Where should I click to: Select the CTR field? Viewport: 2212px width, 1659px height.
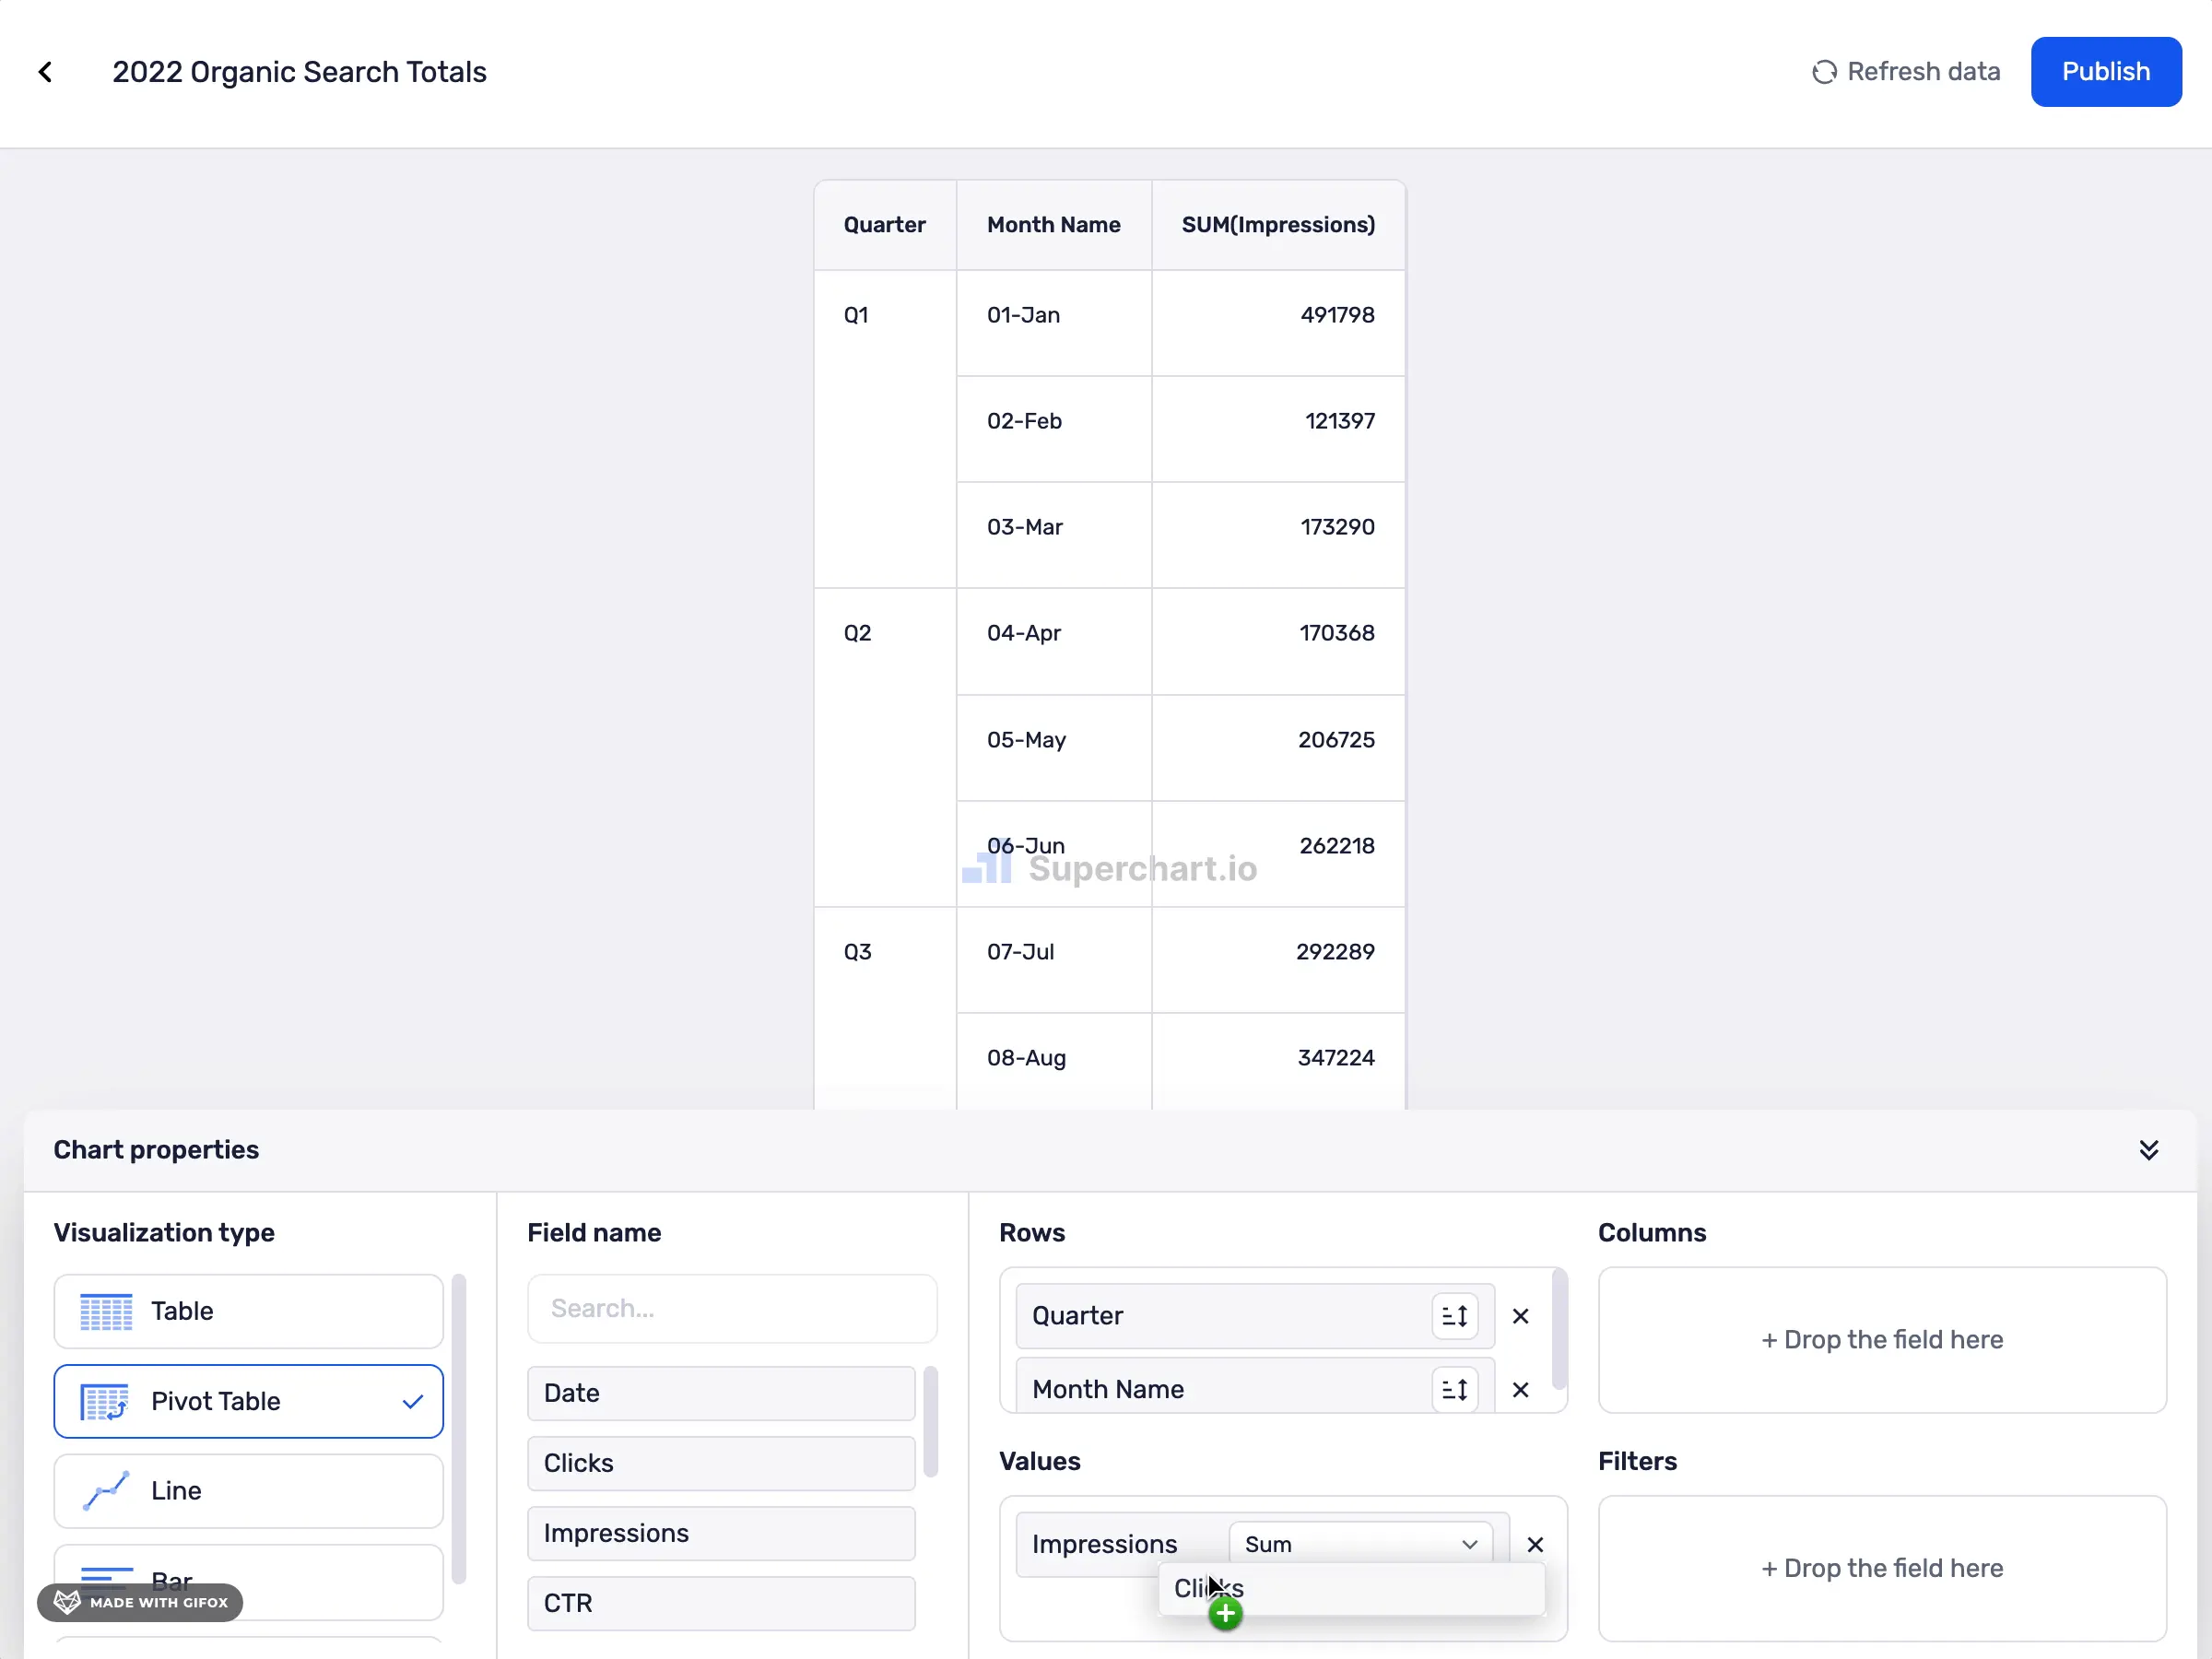721,1603
